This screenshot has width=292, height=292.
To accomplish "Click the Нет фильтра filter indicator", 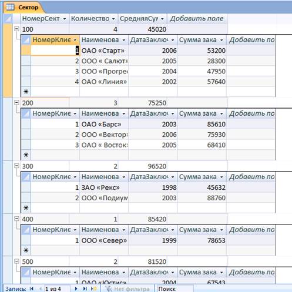I will (x=127, y=288).
